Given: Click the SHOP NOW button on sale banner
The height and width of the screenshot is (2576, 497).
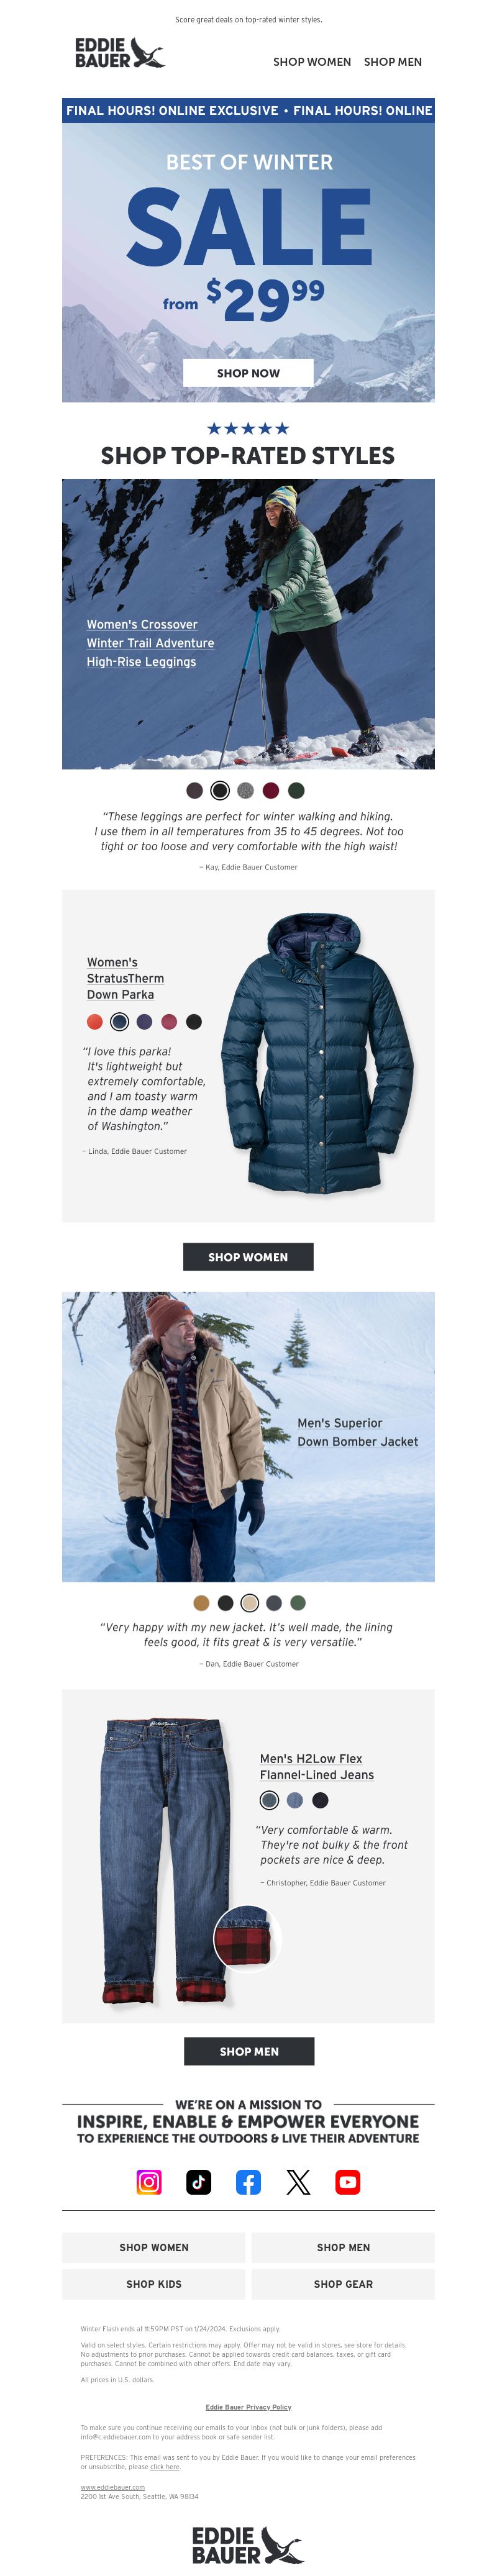Looking at the screenshot, I should tap(248, 373).
